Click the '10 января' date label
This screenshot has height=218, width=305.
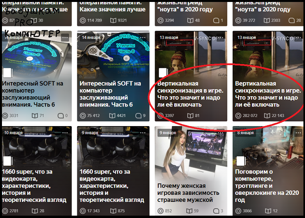pyautogui.click(x=13, y=133)
